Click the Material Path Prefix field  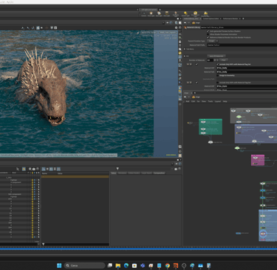242,45
